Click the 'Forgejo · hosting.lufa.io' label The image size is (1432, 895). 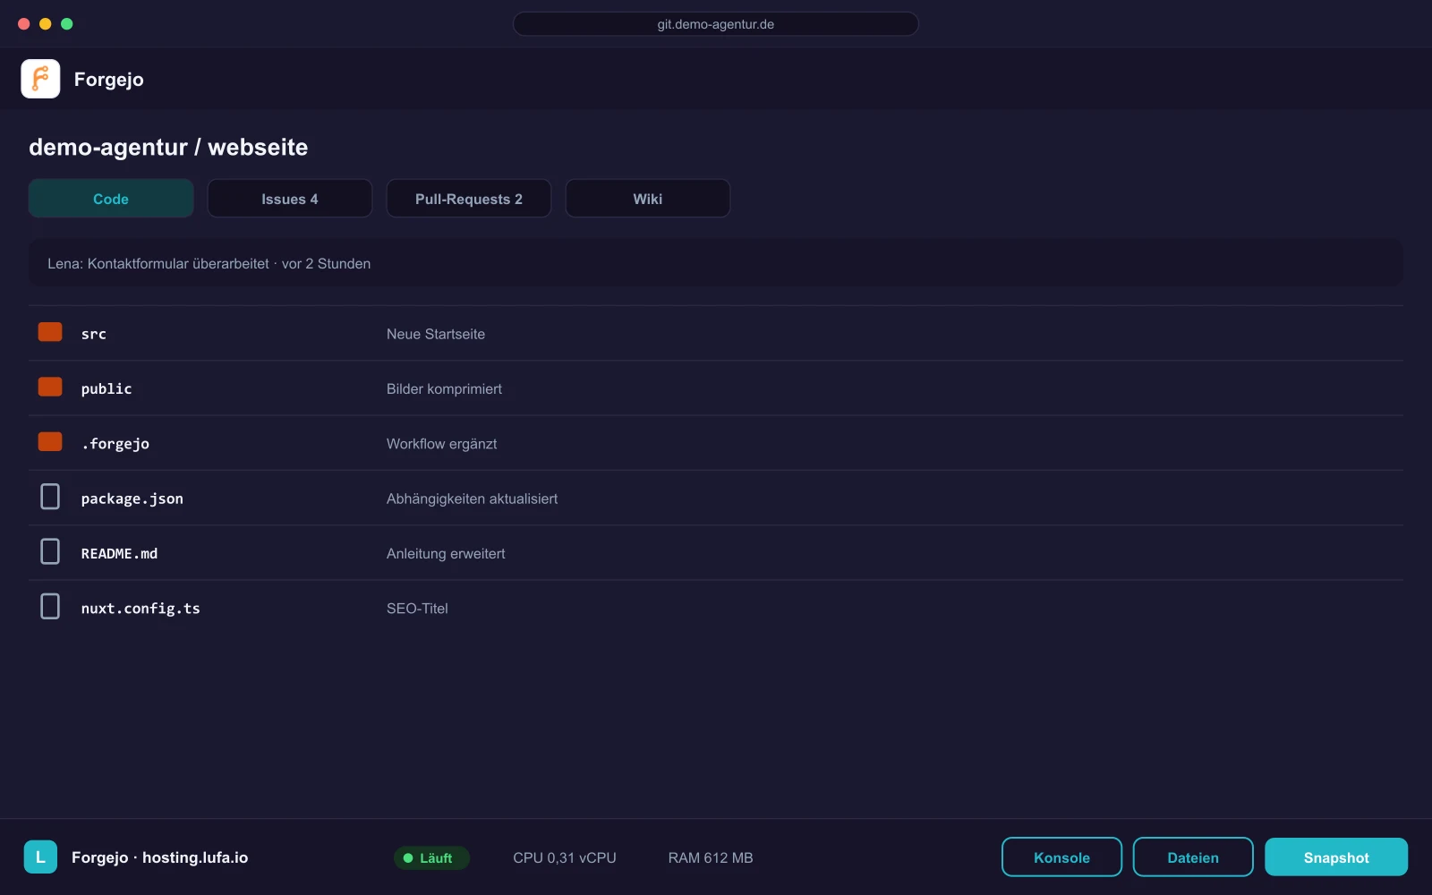click(x=160, y=857)
